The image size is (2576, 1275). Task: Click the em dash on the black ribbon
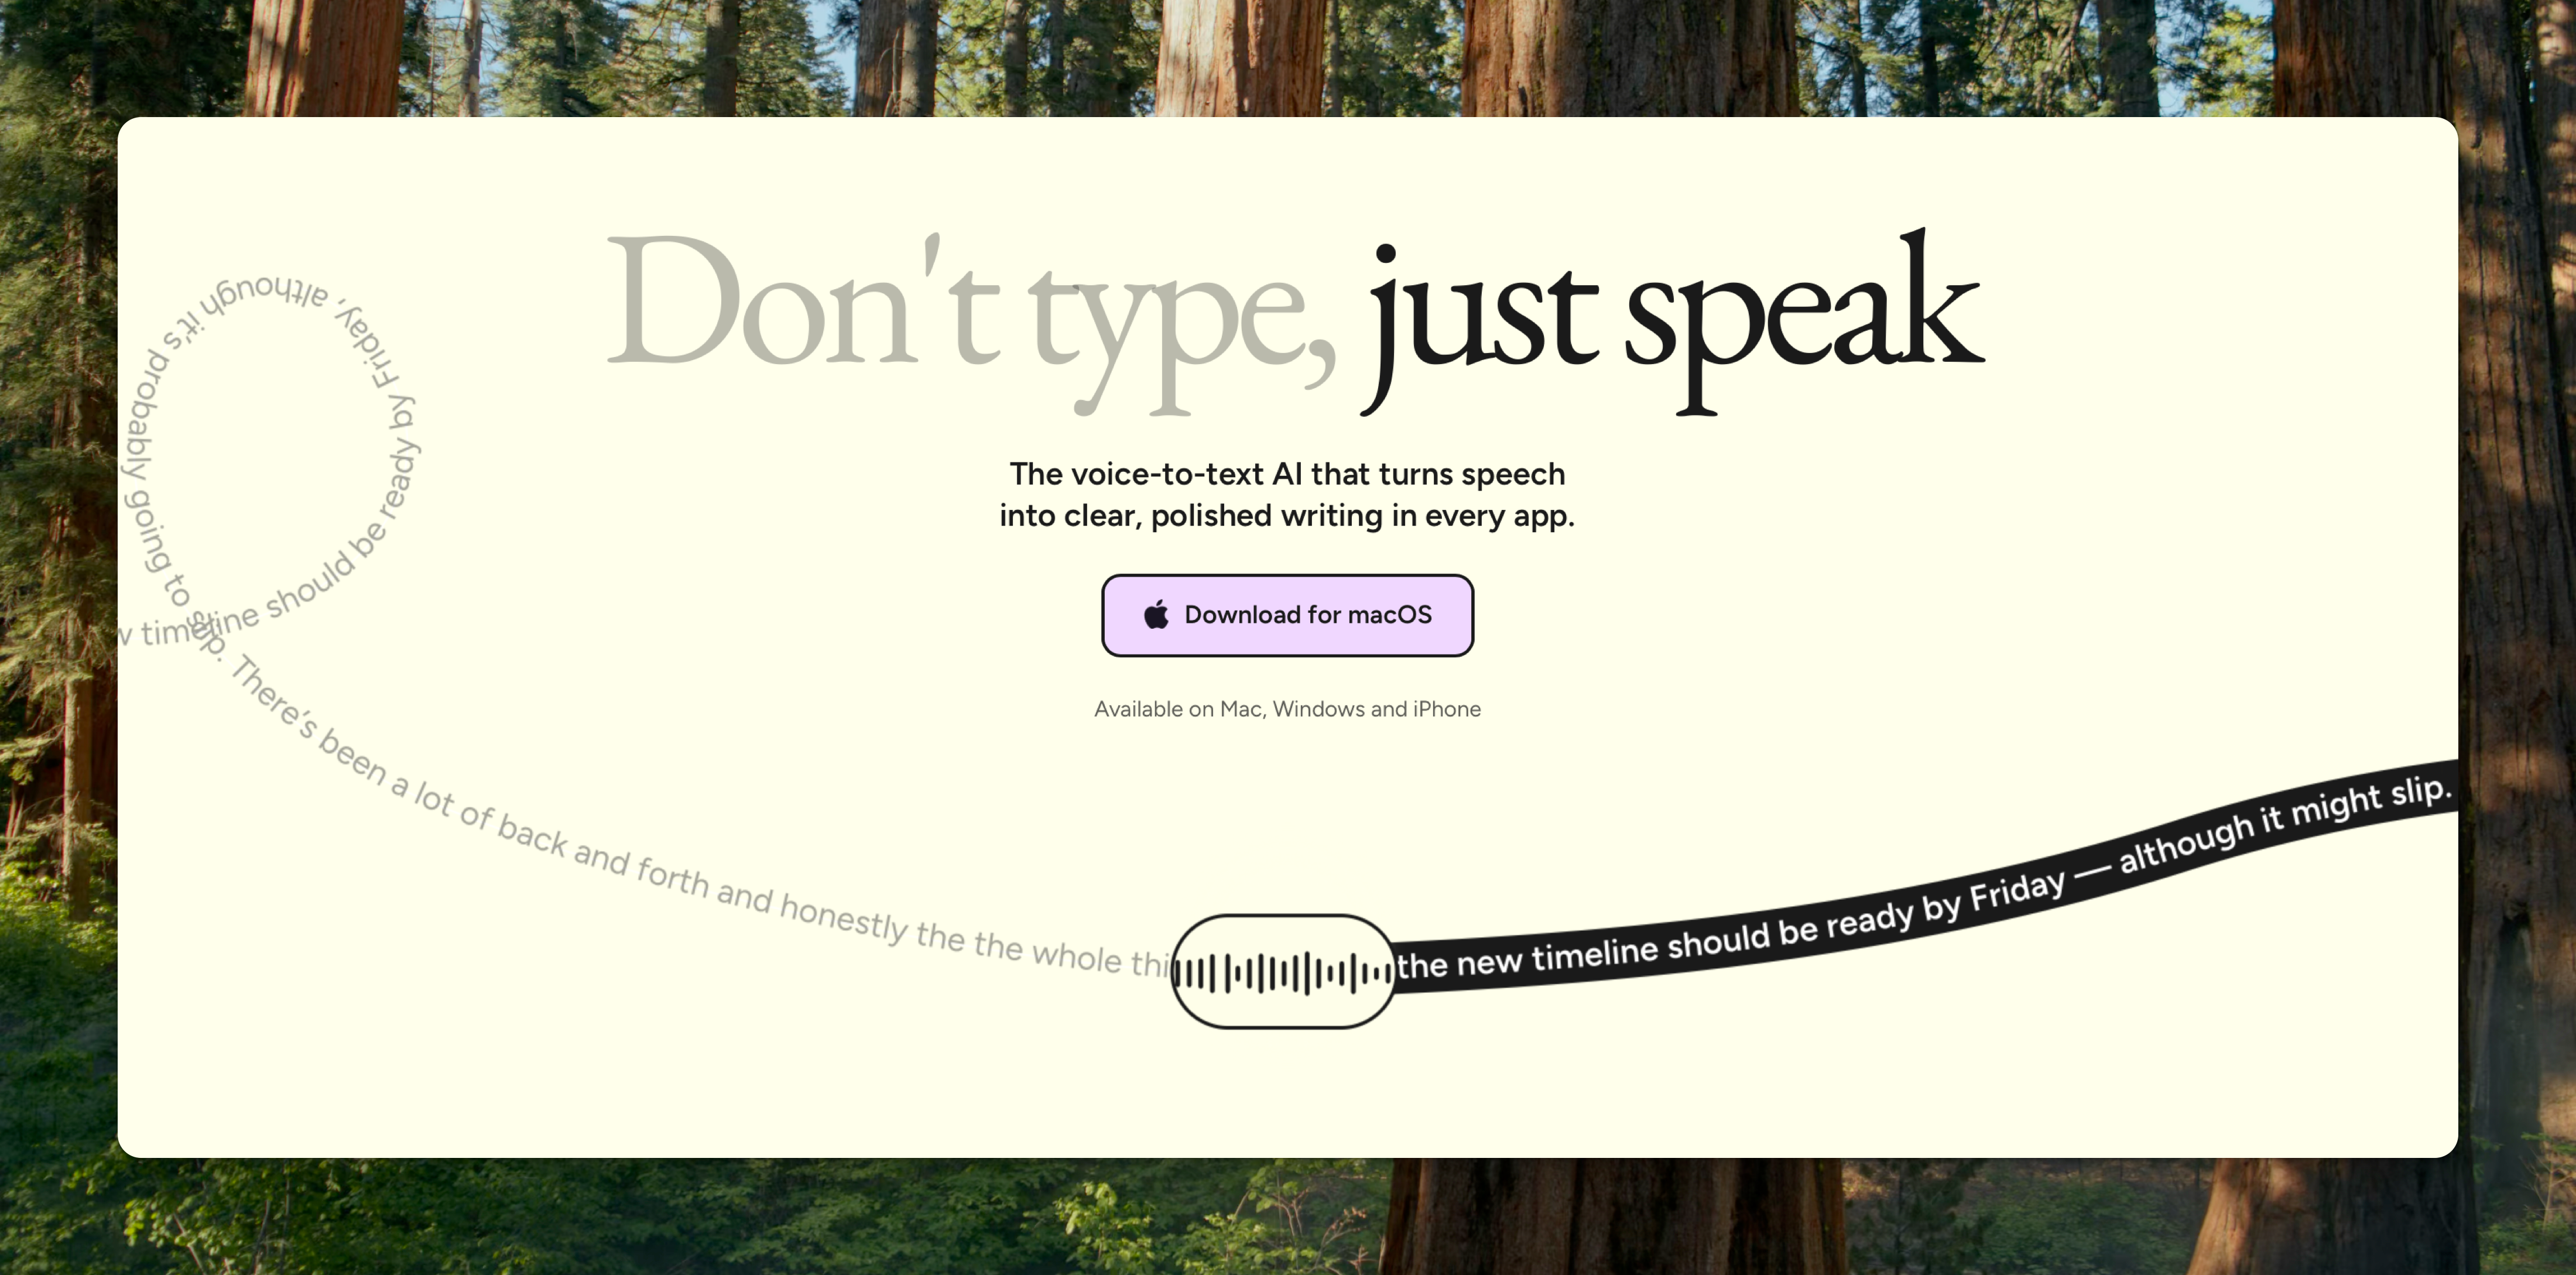click(2091, 873)
